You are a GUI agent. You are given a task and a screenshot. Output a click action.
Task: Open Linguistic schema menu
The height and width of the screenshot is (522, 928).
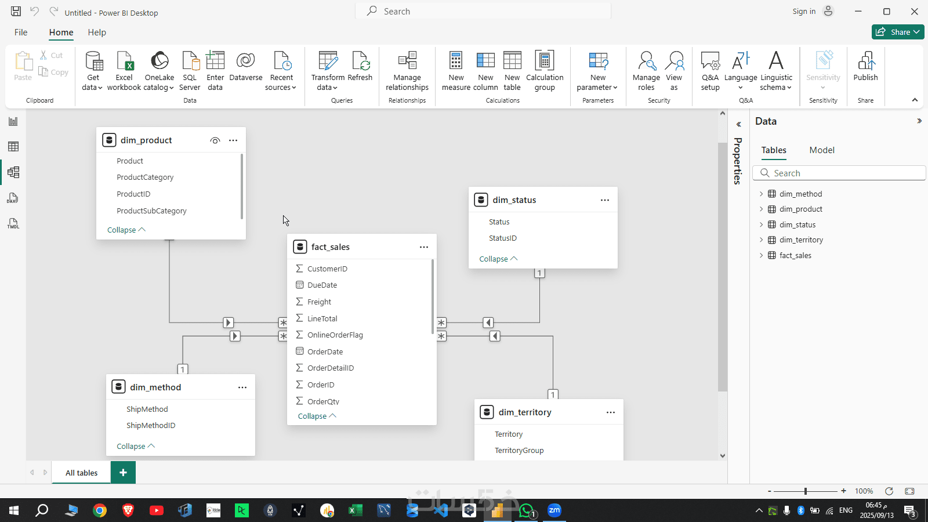coord(776,71)
